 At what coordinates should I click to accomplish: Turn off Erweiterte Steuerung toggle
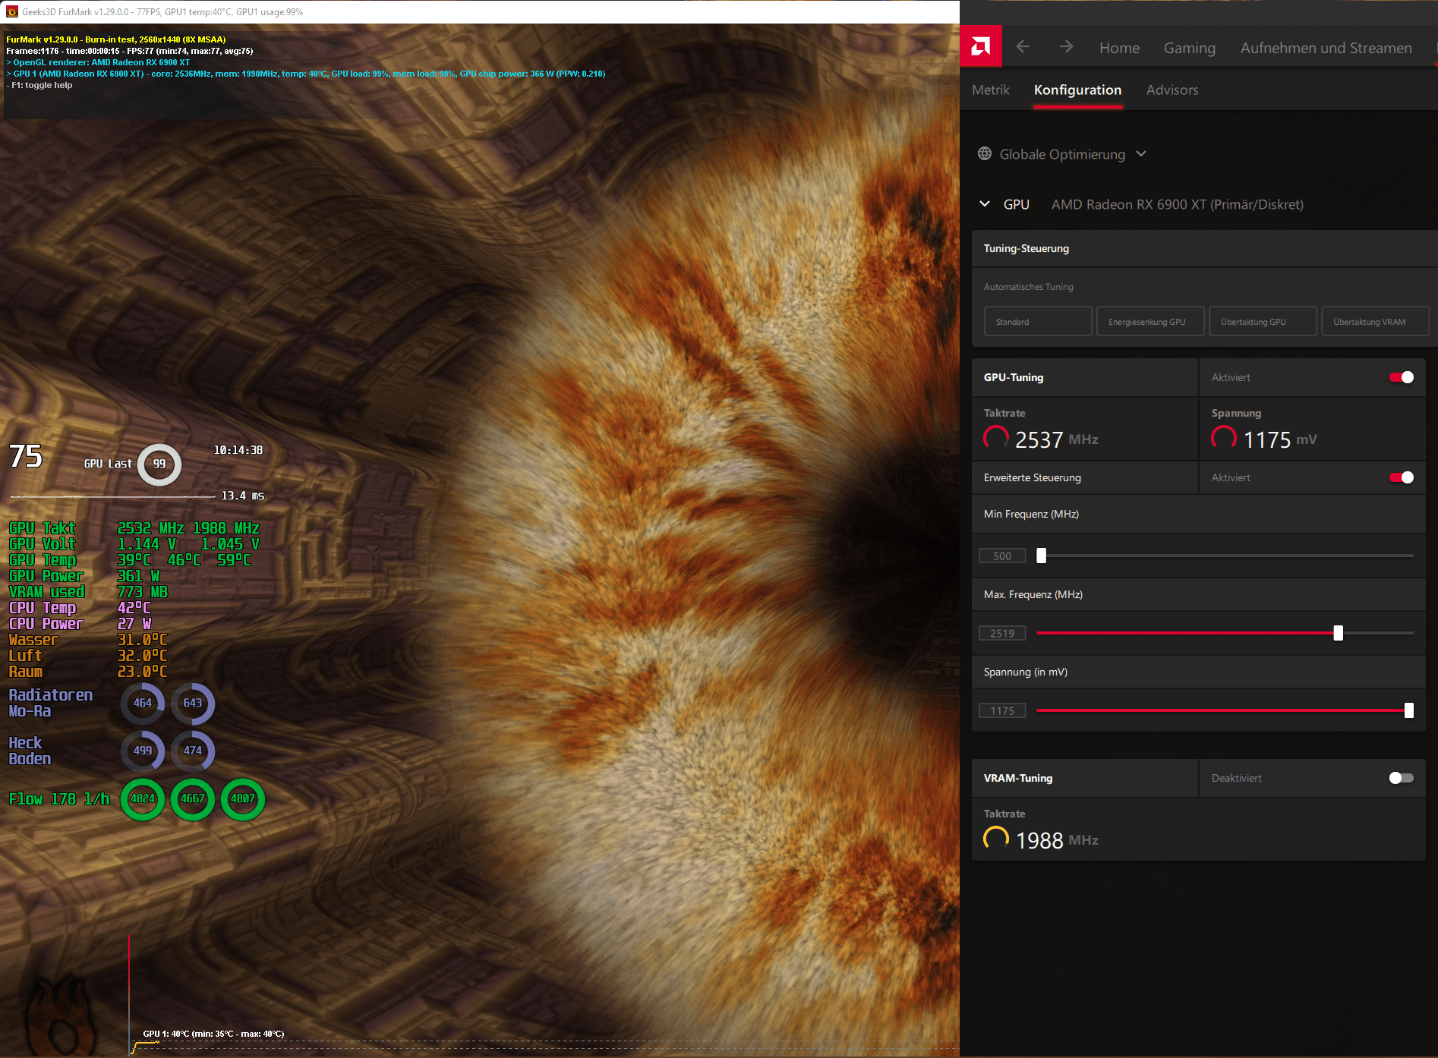pyautogui.click(x=1402, y=477)
